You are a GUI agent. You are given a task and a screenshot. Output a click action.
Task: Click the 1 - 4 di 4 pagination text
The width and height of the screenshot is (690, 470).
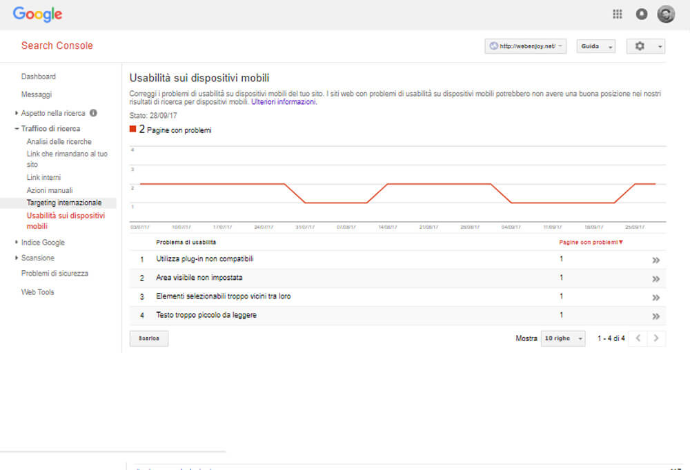click(x=611, y=338)
